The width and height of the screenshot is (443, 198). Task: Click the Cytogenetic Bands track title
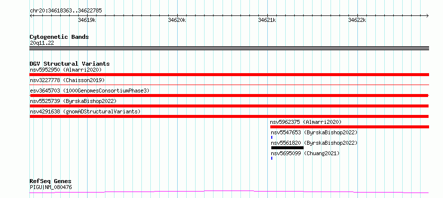point(59,37)
